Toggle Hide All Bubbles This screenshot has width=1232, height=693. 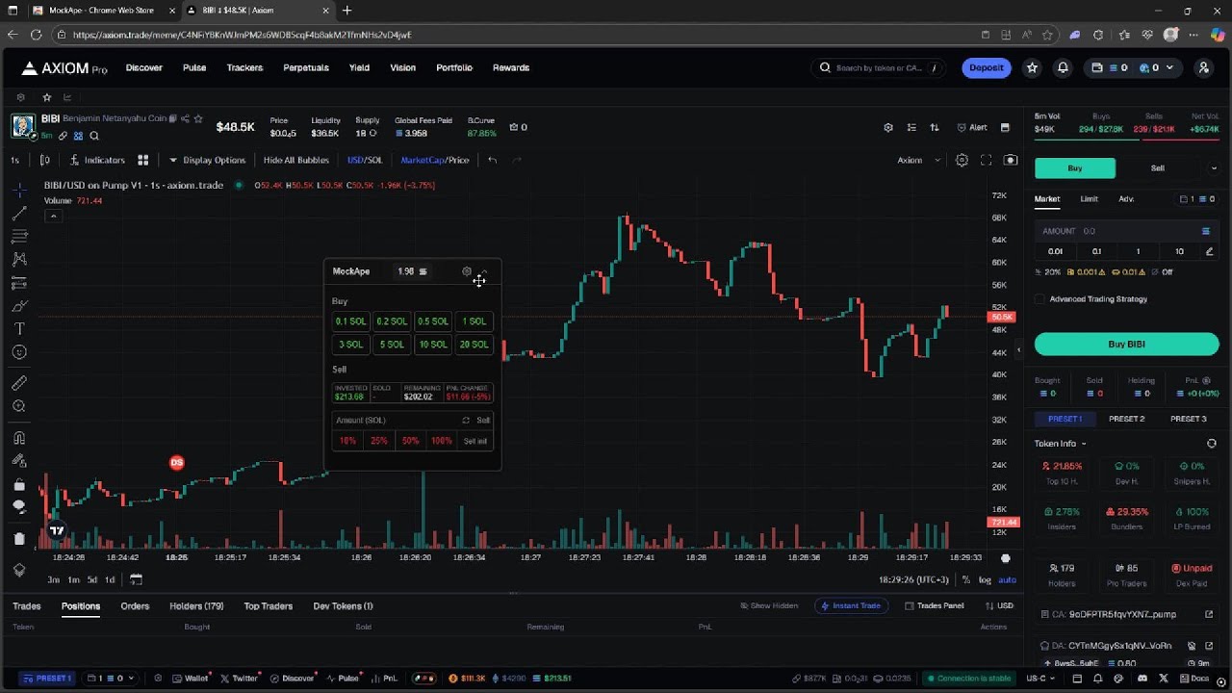296,160
